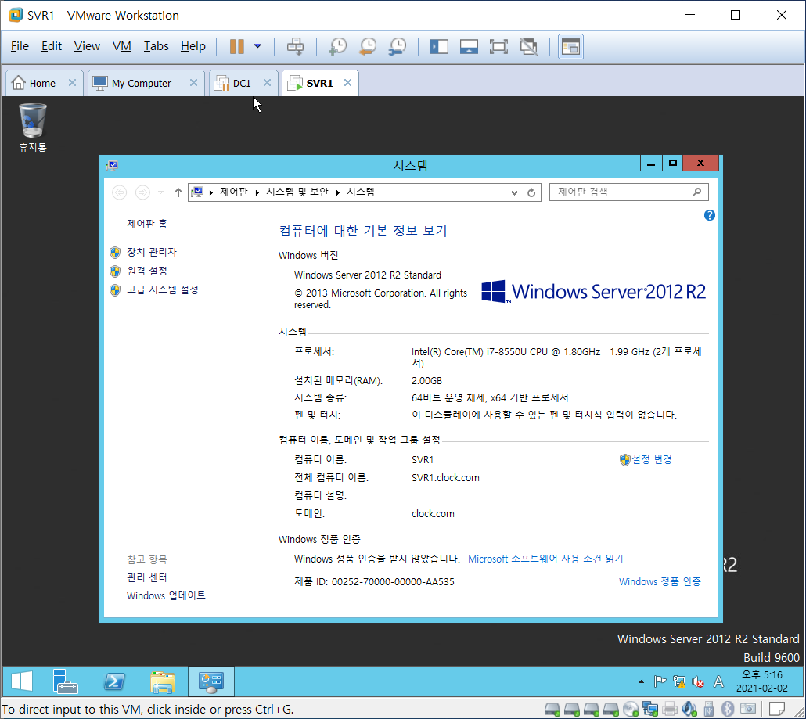Viewport: 806px width, 719px height.
Task: Open the power options dropdown arrow
Action: pyautogui.click(x=257, y=46)
